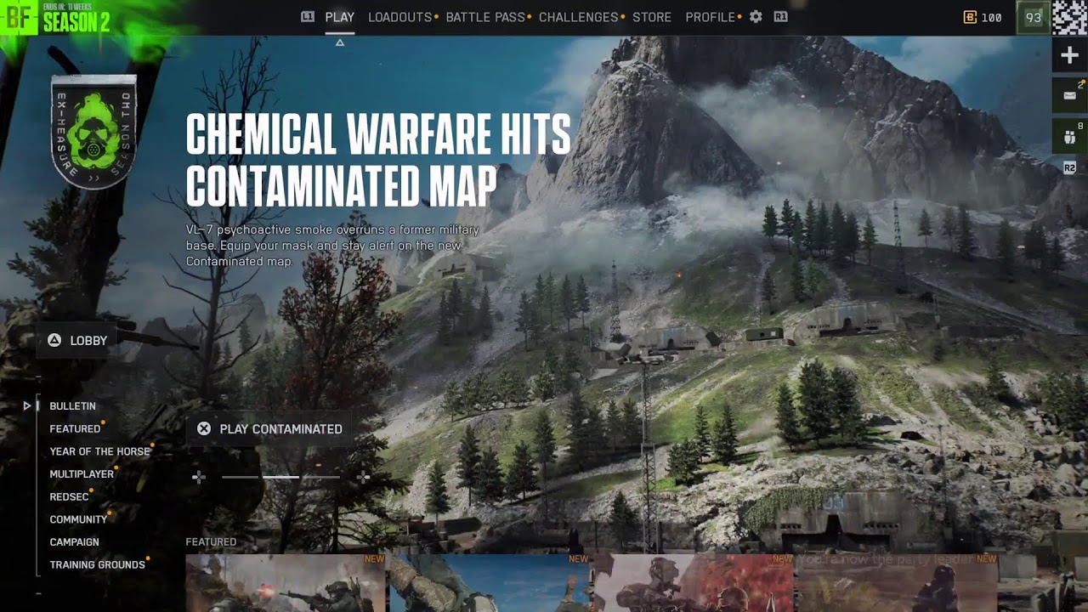The width and height of the screenshot is (1088, 612).
Task: Open the Battle Pass tab
Action: [x=485, y=17]
